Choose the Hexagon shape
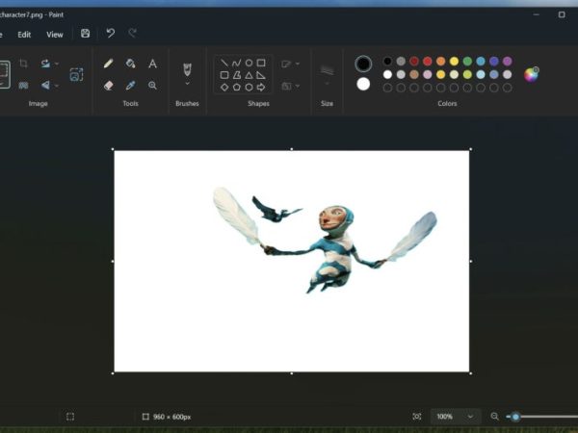 coord(249,88)
